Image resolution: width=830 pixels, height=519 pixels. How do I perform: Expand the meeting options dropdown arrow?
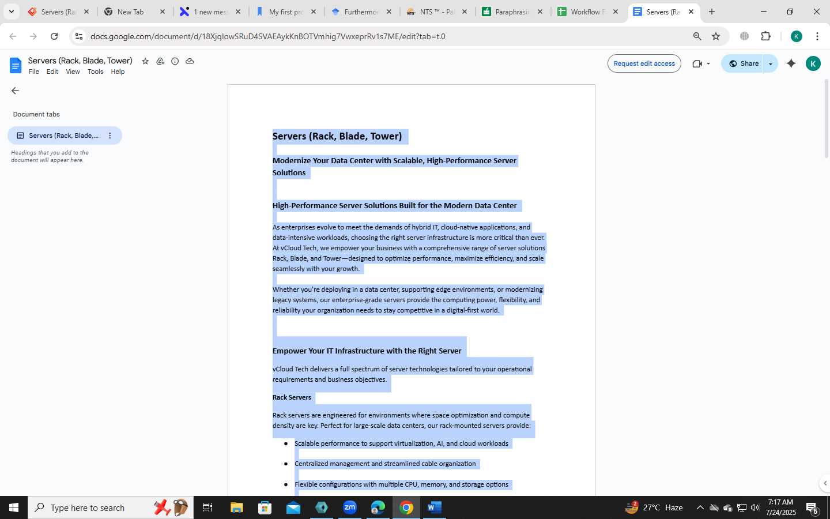708,63
